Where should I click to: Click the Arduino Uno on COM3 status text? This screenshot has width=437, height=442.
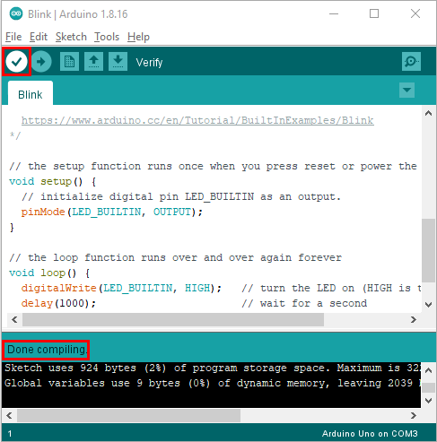370,433
